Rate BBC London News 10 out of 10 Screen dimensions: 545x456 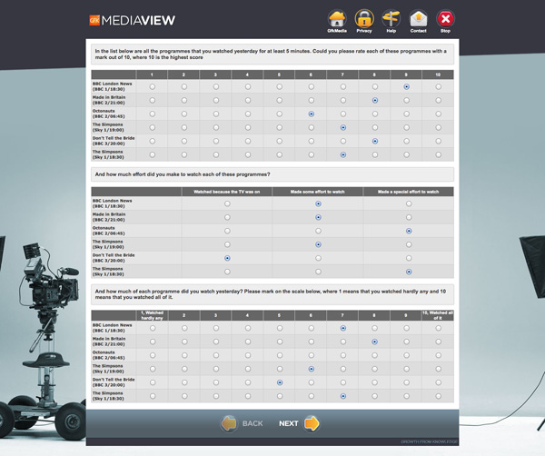click(438, 86)
